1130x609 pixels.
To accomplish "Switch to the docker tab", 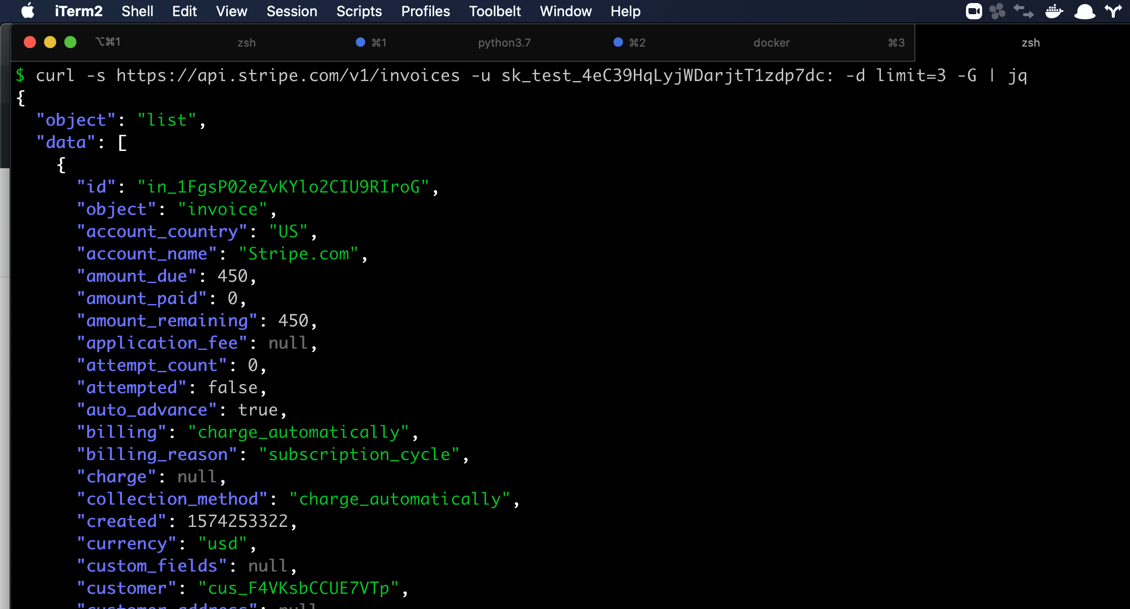I will click(x=771, y=43).
